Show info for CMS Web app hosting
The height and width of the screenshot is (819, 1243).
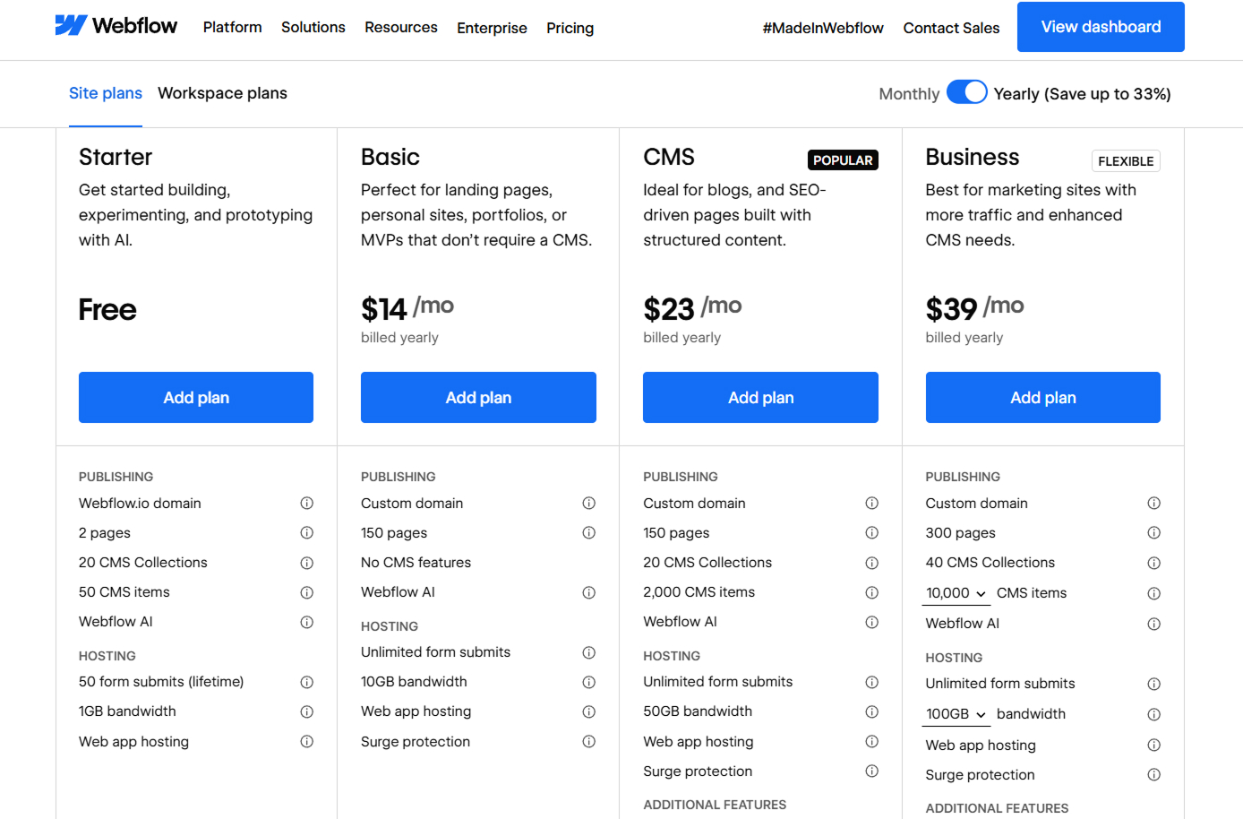[x=872, y=741]
